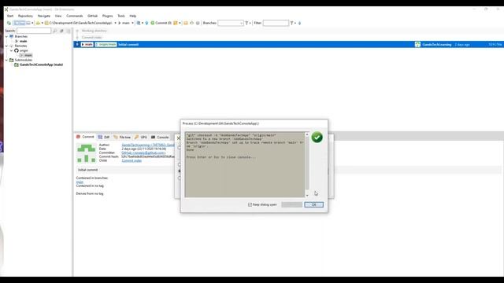Click the pull down-arrow toolbar icon
Image resolution: width=504 pixels, height=283 pixels.
(x=146, y=23)
